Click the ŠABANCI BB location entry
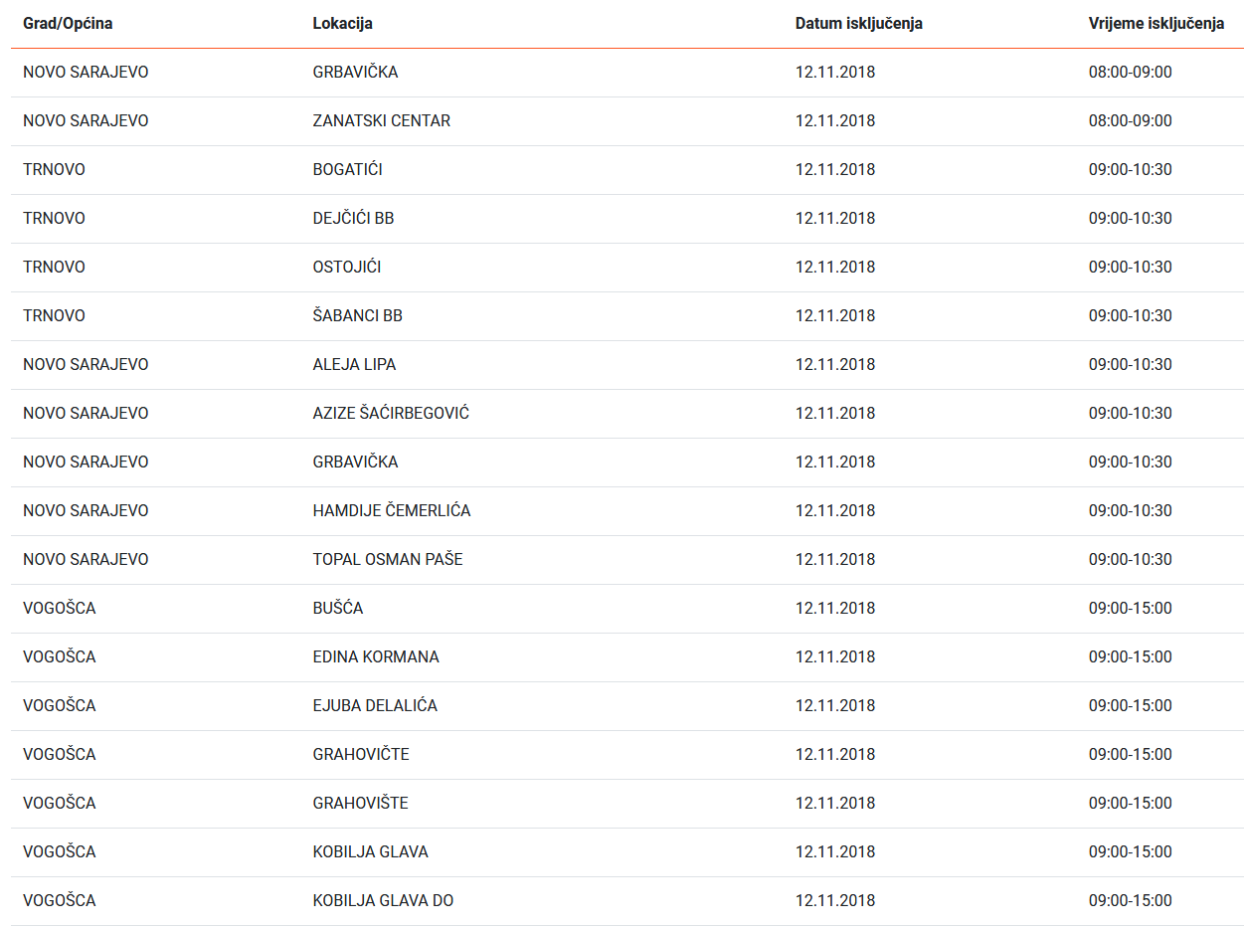 357,316
